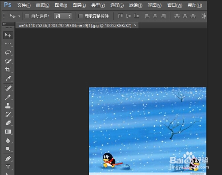Click align horizontal centers icon
This screenshot has width=222, height=175.
coord(155,16)
